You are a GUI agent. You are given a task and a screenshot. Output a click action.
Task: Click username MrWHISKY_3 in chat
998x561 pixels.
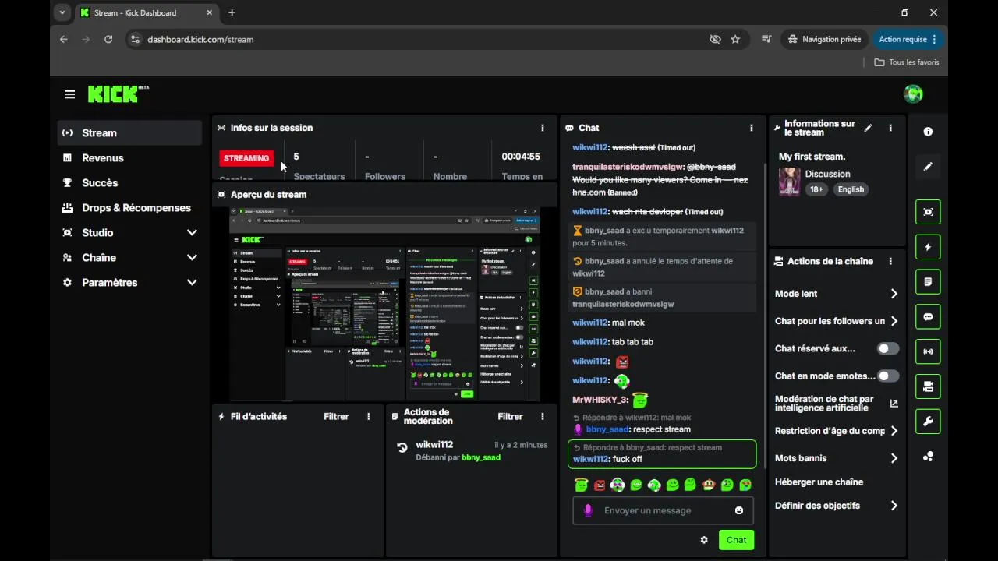(x=600, y=400)
